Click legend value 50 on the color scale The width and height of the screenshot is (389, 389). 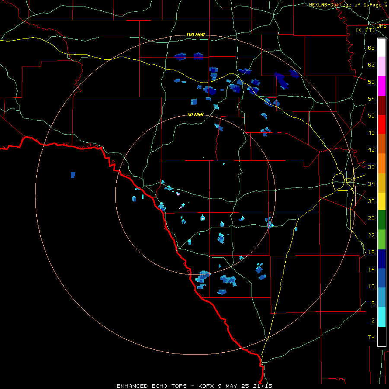coord(371,116)
